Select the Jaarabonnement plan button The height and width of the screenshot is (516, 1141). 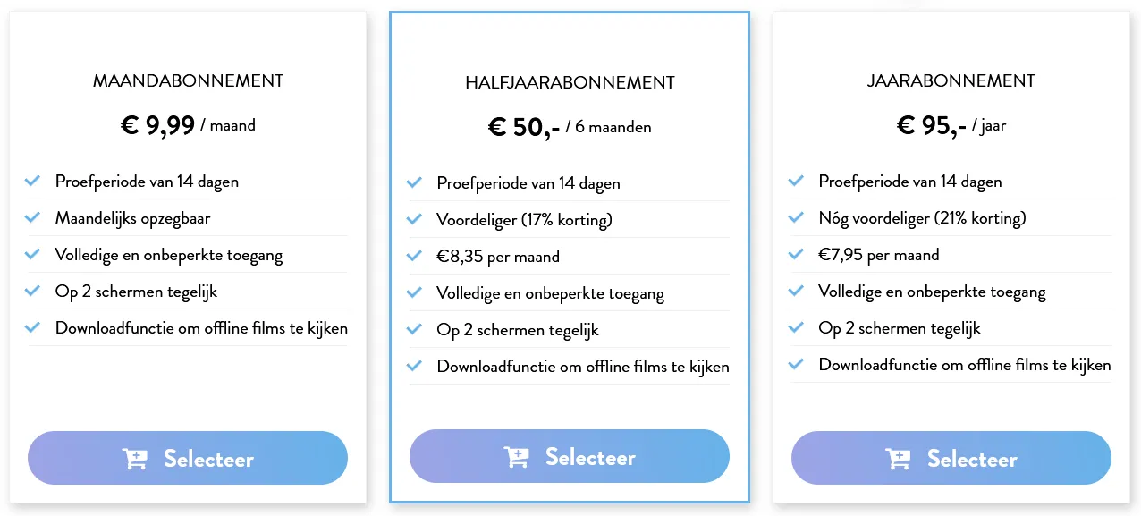pyautogui.click(x=951, y=458)
